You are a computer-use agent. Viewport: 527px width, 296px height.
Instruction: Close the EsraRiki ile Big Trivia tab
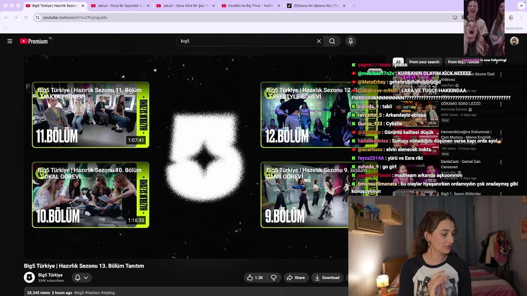pyautogui.click(x=279, y=6)
